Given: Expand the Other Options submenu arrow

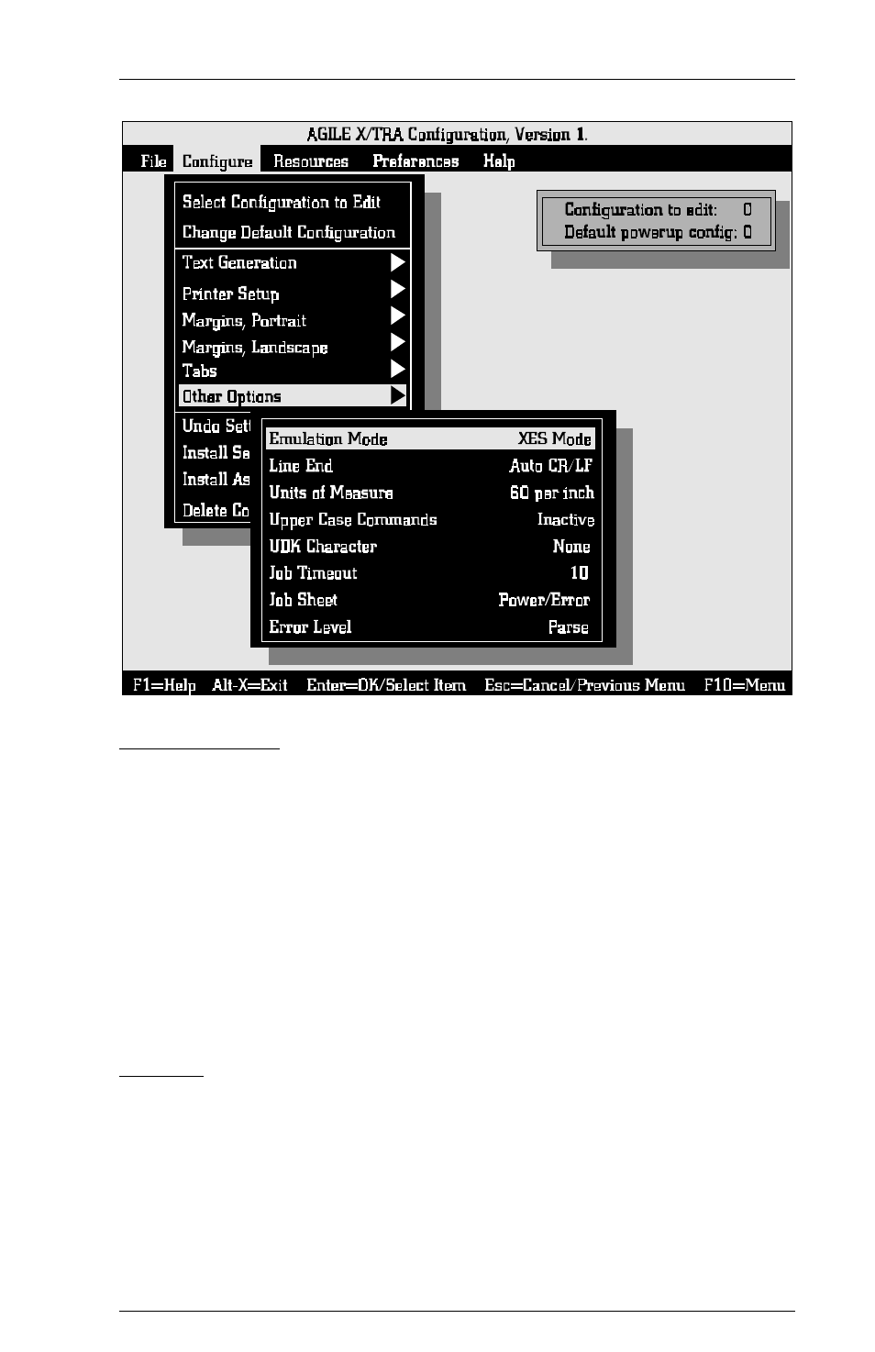Looking at the screenshot, I should (397, 396).
